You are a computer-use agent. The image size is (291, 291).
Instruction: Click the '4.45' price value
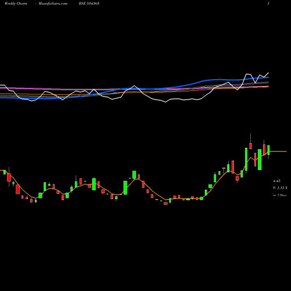pos(276,181)
